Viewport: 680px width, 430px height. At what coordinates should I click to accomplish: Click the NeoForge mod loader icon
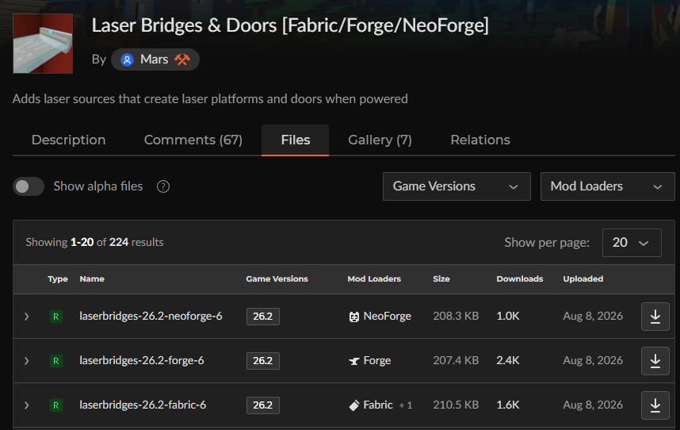click(x=354, y=317)
